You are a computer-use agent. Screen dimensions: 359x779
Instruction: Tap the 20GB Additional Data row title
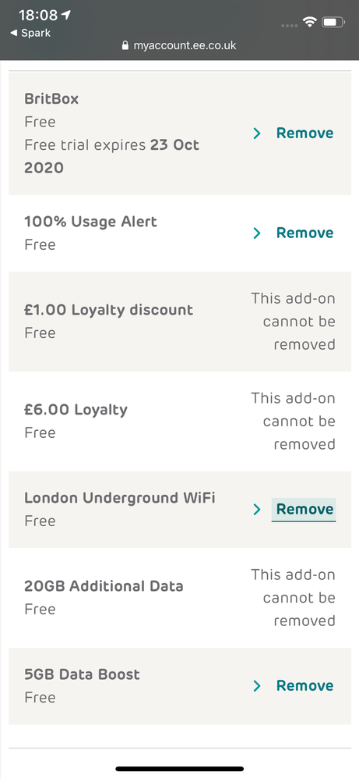[x=104, y=586]
